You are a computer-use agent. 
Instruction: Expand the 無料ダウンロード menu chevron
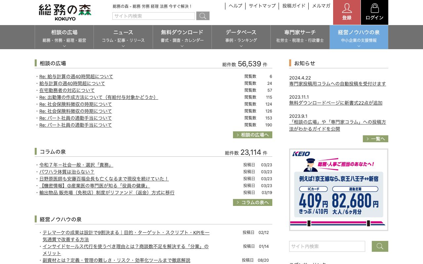click(182, 47)
